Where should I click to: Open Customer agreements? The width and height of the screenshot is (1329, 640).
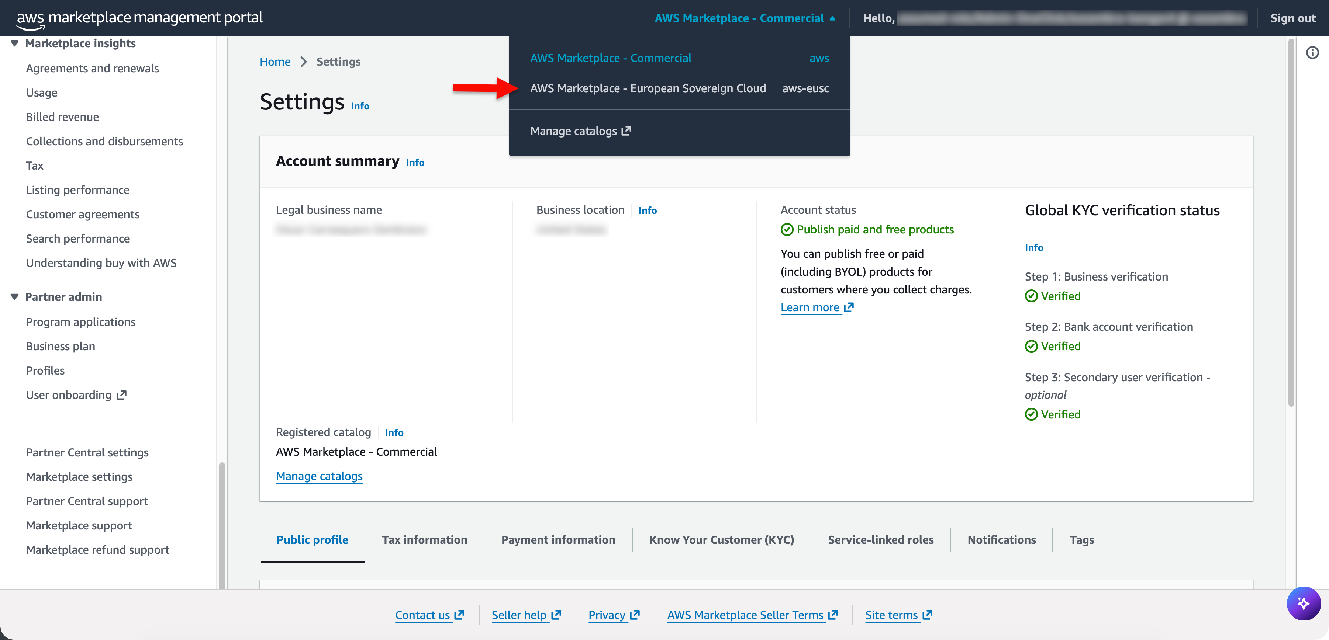[83, 214]
